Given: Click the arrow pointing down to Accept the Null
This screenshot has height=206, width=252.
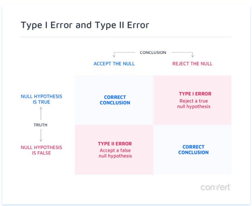Looking at the screenshot, I should tap(114, 55).
